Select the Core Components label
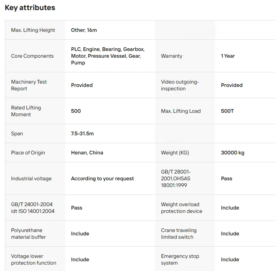Image resolution: width=275 pixels, height=271 pixels. 32,56
